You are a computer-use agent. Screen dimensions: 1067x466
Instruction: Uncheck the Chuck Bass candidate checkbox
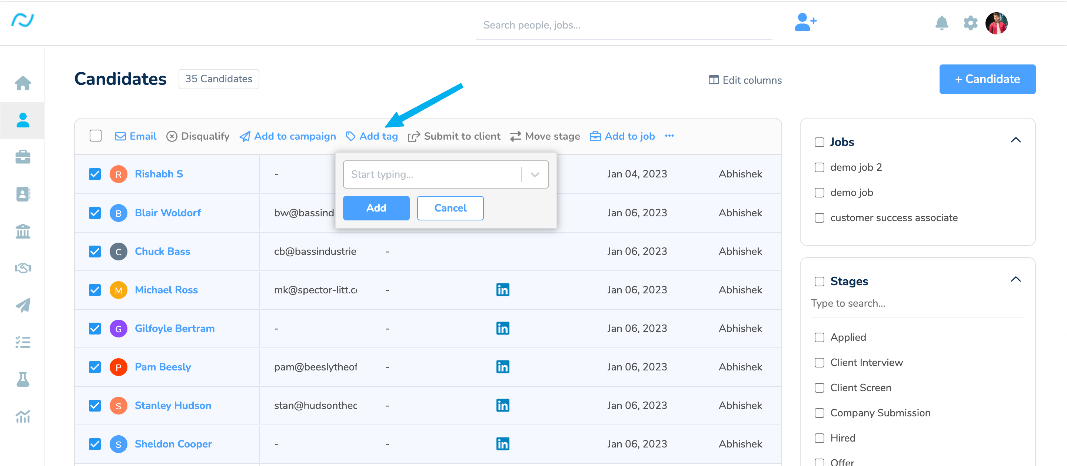tap(95, 252)
